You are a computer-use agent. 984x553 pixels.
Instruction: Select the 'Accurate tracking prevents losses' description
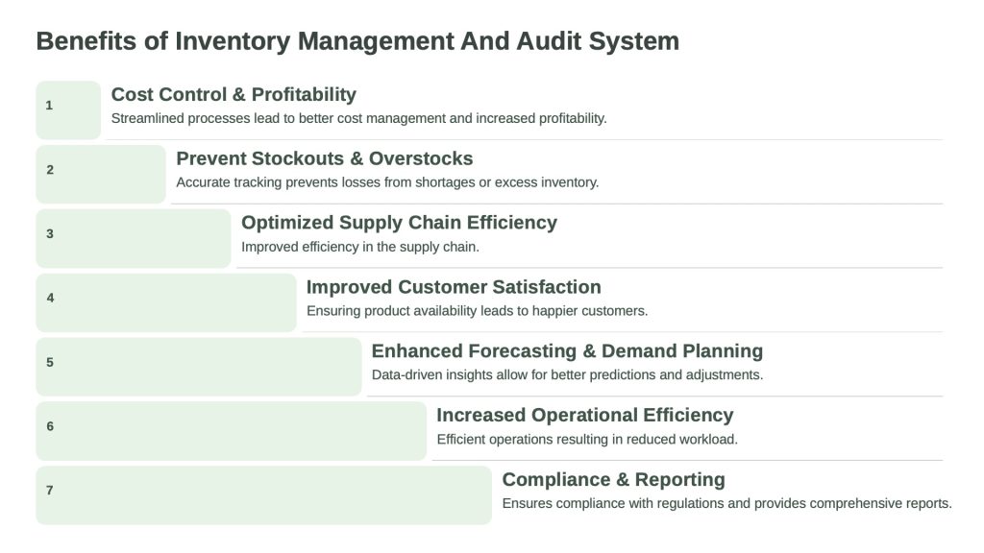(387, 182)
